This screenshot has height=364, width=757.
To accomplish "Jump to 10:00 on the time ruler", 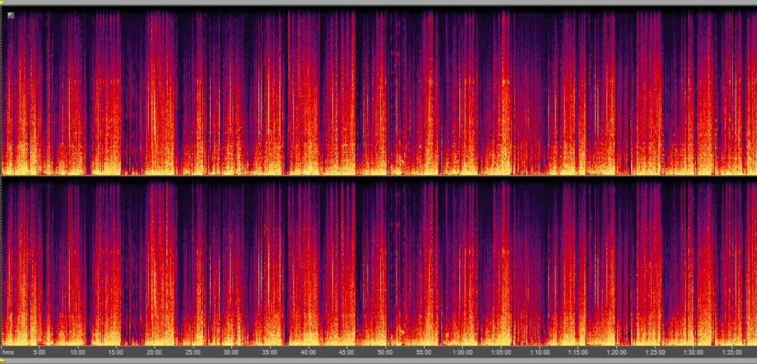I will 78,352.
